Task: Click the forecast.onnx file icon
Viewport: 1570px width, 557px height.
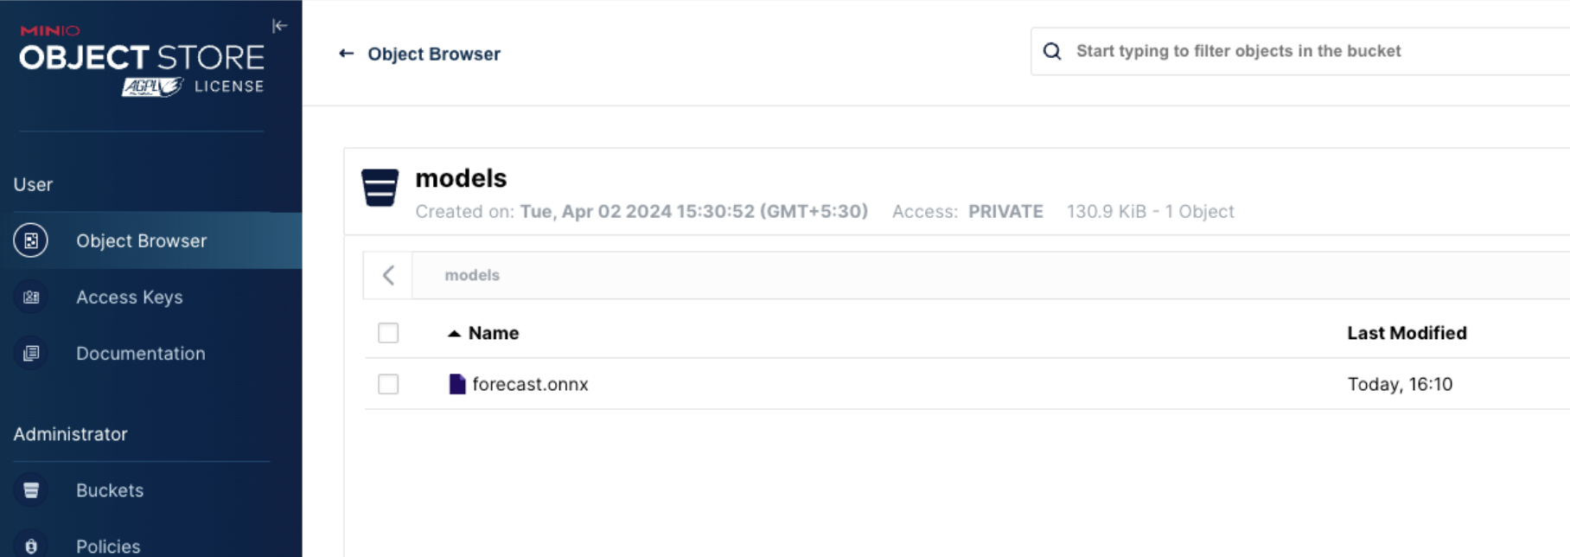Action: (x=457, y=384)
